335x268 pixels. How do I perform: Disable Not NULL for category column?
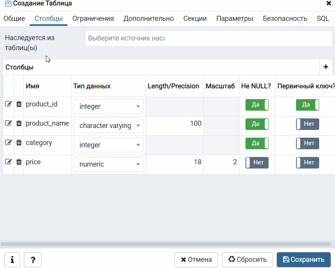pyautogui.click(x=257, y=143)
